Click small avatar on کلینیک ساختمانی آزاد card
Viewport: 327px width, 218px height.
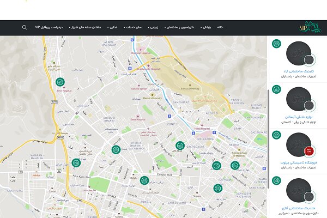click(x=309, y=60)
